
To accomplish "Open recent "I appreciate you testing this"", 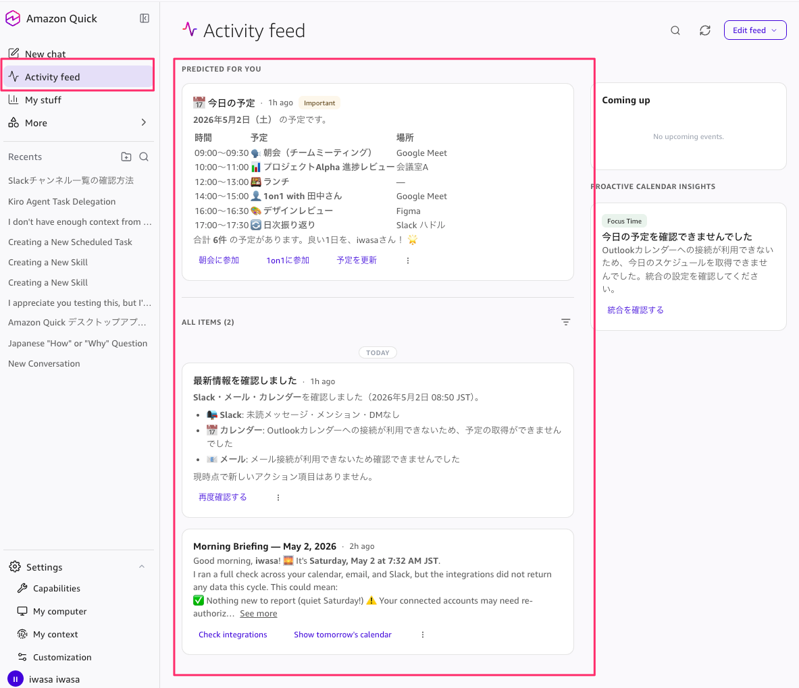I will pos(80,302).
